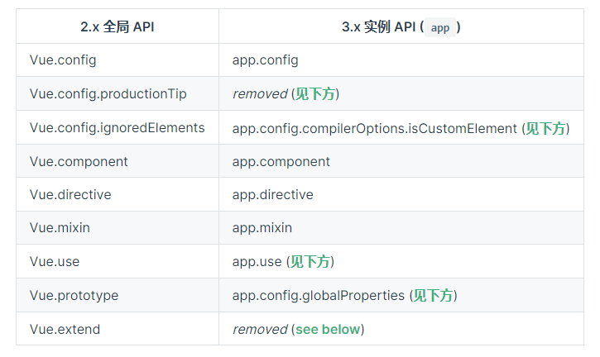The image size is (600, 357).
Task: Click the 'Vue.use' cell
Action: [x=118, y=261]
